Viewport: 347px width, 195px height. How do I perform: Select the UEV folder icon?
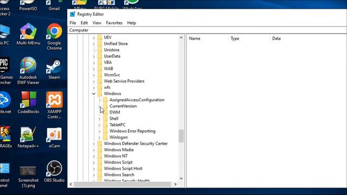[100, 37]
